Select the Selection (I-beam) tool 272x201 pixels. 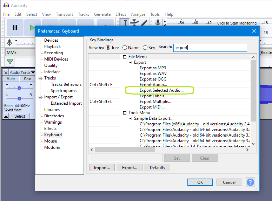125,22
